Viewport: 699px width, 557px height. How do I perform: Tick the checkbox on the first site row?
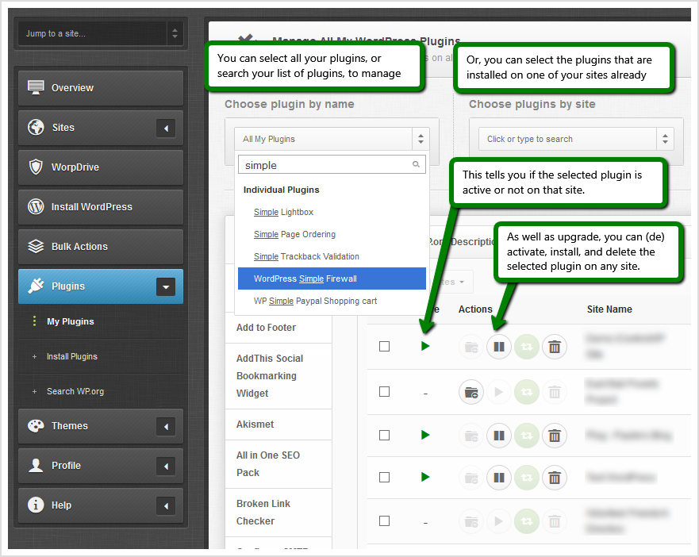(x=385, y=346)
